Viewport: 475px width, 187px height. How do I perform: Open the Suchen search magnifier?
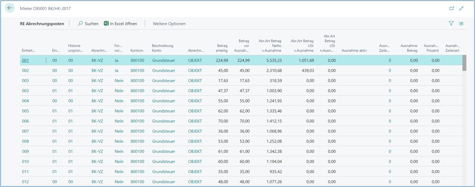(x=80, y=23)
